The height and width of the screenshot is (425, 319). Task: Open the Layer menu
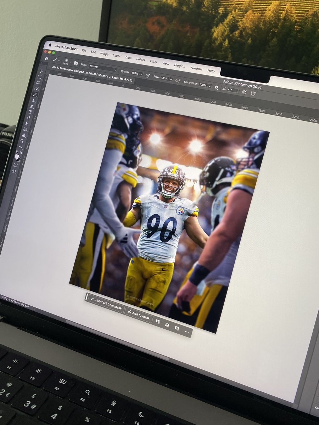point(117,56)
